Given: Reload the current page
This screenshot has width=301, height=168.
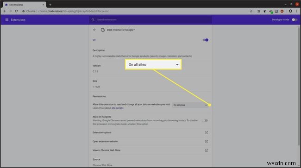Looking at the screenshot, I should tap(16, 11).
